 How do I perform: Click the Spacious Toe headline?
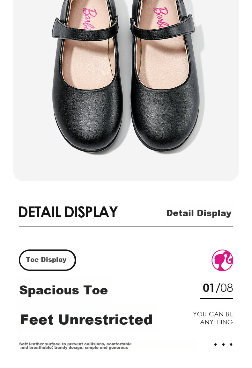click(63, 290)
